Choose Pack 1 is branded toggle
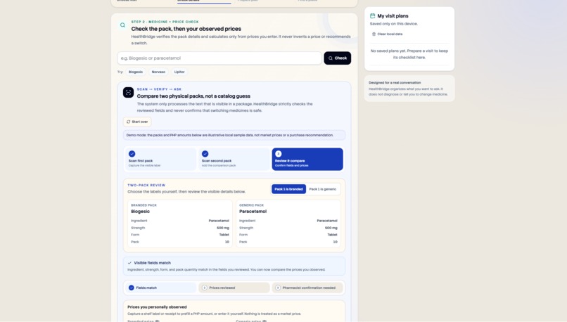The height and width of the screenshot is (322, 567). coord(288,189)
